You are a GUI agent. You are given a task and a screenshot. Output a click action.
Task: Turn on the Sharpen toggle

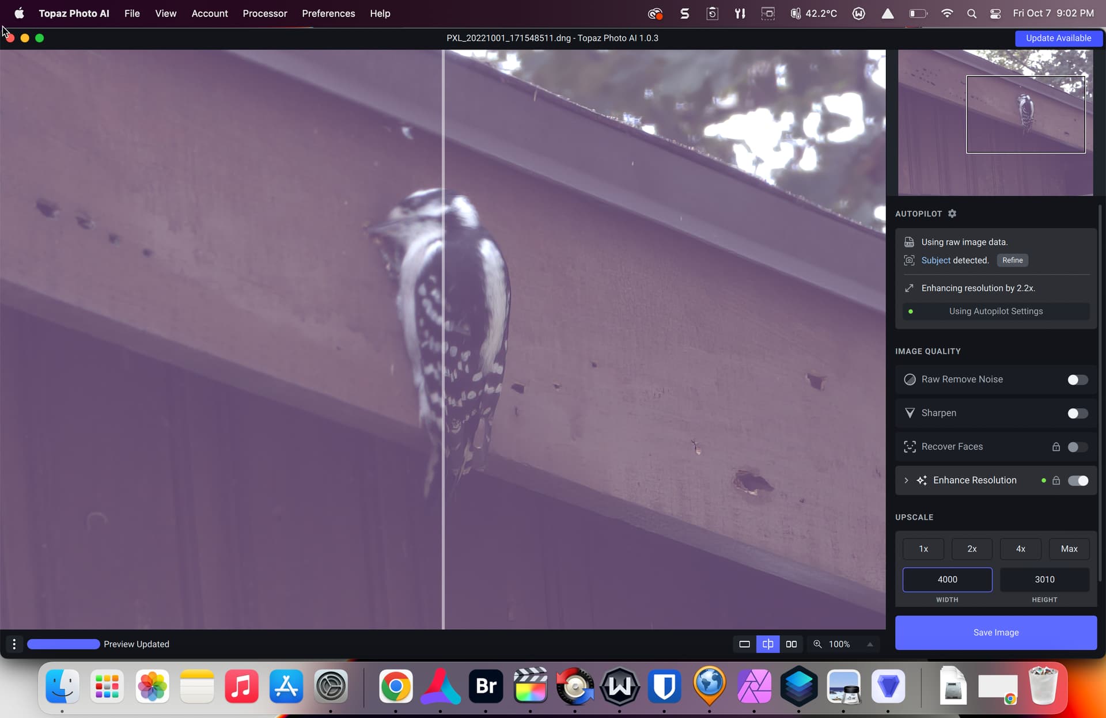click(x=1077, y=413)
